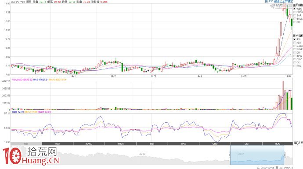Click the tallest volume bar in June

click(283, 95)
